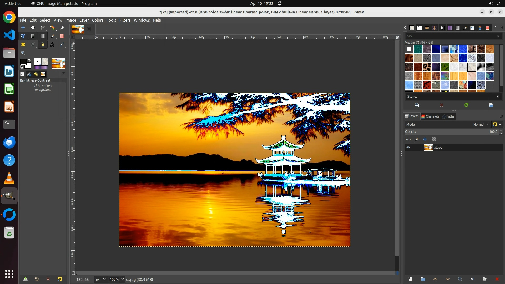Image resolution: width=505 pixels, height=284 pixels.
Task: Expand the Stone pattern tag dropdown
Action: tap(498, 97)
